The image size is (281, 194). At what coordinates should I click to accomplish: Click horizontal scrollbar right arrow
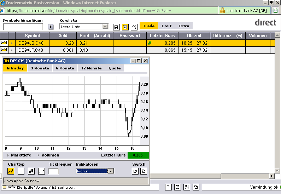272,176
